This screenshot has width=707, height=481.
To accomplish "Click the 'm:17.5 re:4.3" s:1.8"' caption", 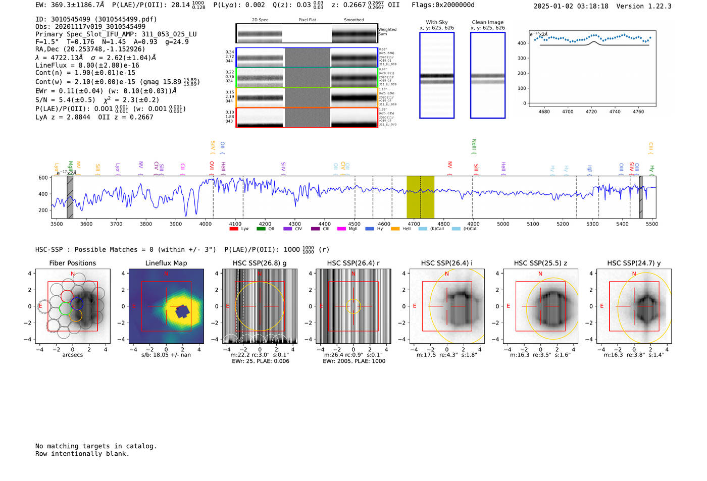I will tap(447, 355).
